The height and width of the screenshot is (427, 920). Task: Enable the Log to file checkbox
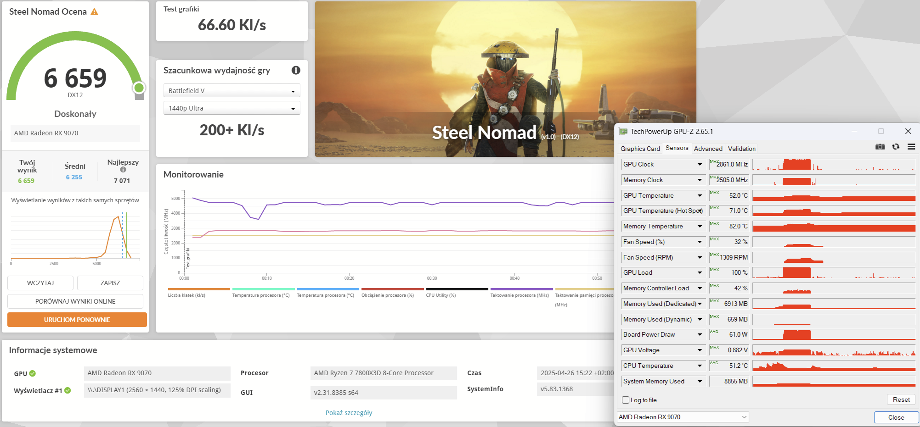[626, 400]
